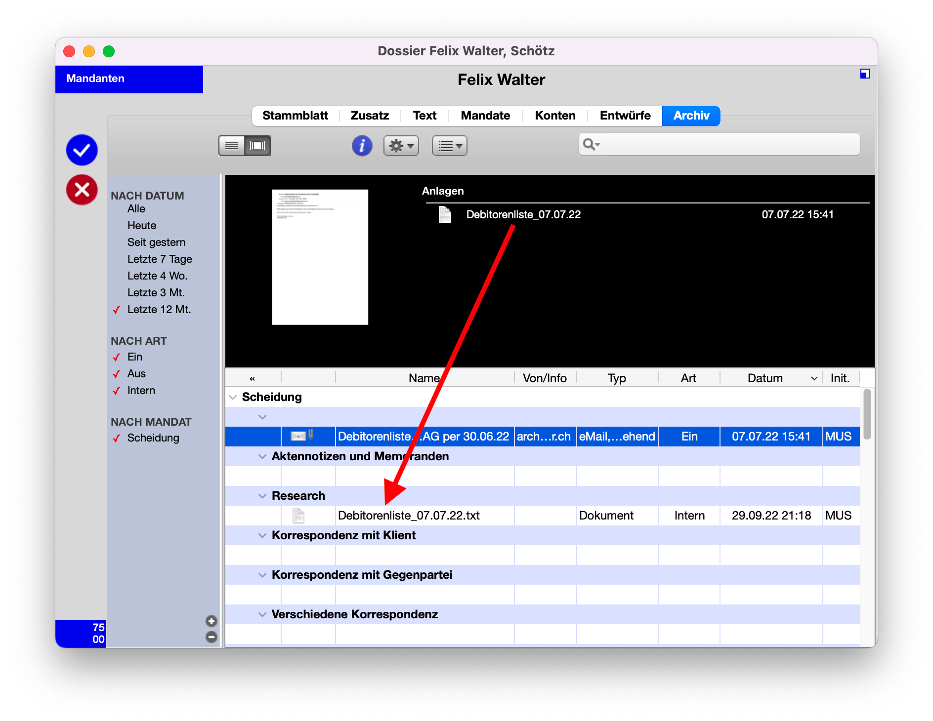Filter by date Heute
The width and height of the screenshot is (933, 721).
point(142,226)
